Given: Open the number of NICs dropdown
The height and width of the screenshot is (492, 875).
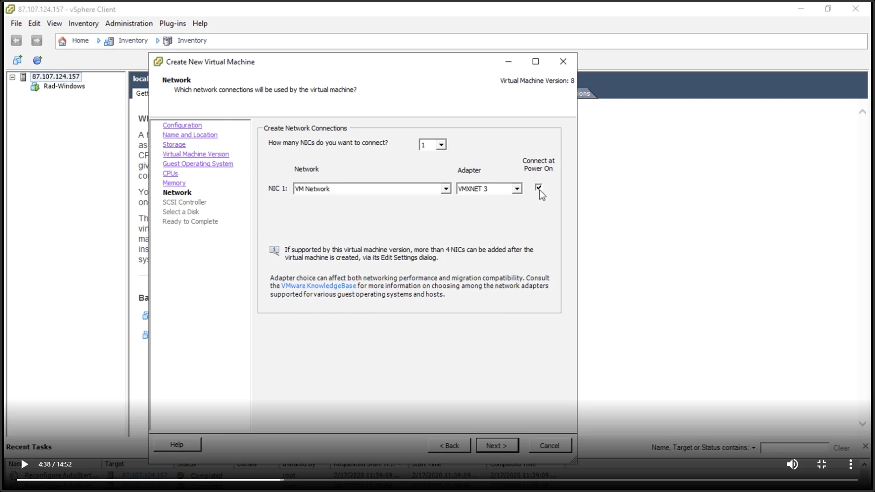Looking at the screenshot, I should pos(441,145).
